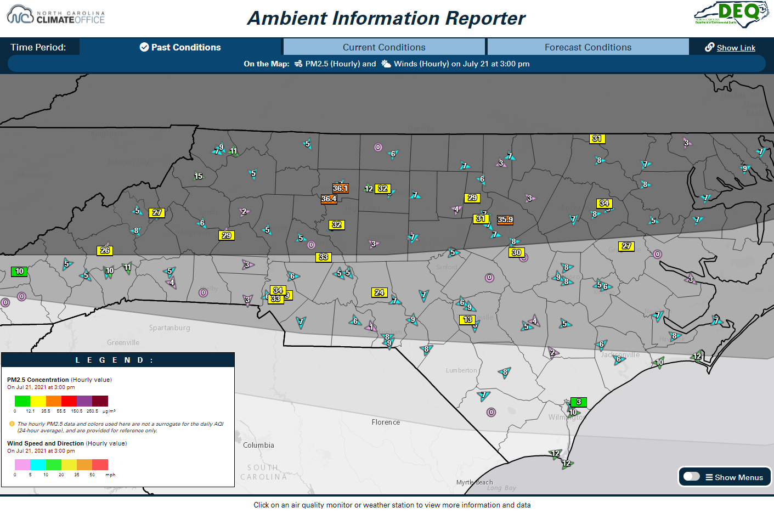Select the green 10 PM2.5 monitor in western NC
The width and height of the screenshot is (774, 513).
click(18, 271)
